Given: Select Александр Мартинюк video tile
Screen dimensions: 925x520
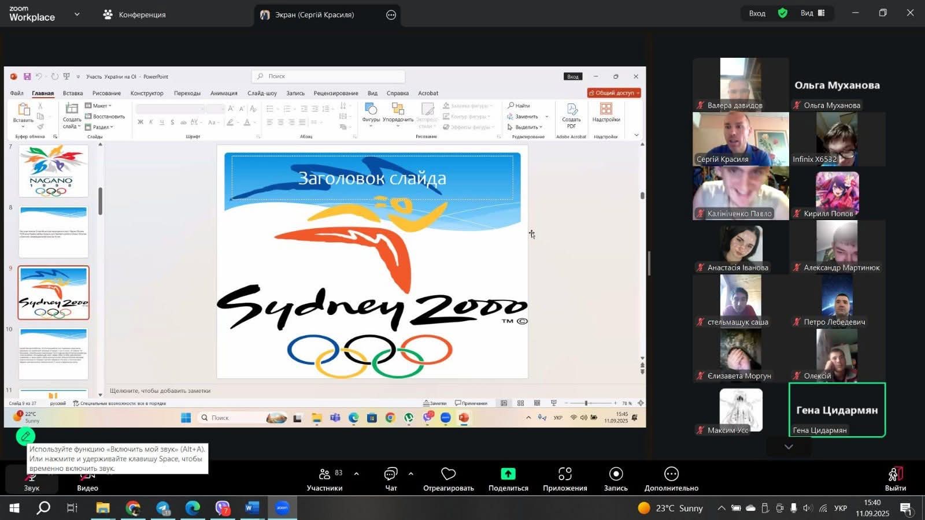Looking at the screenshot, I should click(x=837, y=248).
